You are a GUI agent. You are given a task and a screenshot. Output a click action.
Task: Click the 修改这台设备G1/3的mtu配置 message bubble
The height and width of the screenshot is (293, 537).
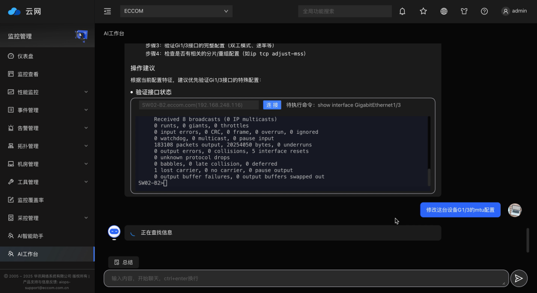click(x=460, y=210)
